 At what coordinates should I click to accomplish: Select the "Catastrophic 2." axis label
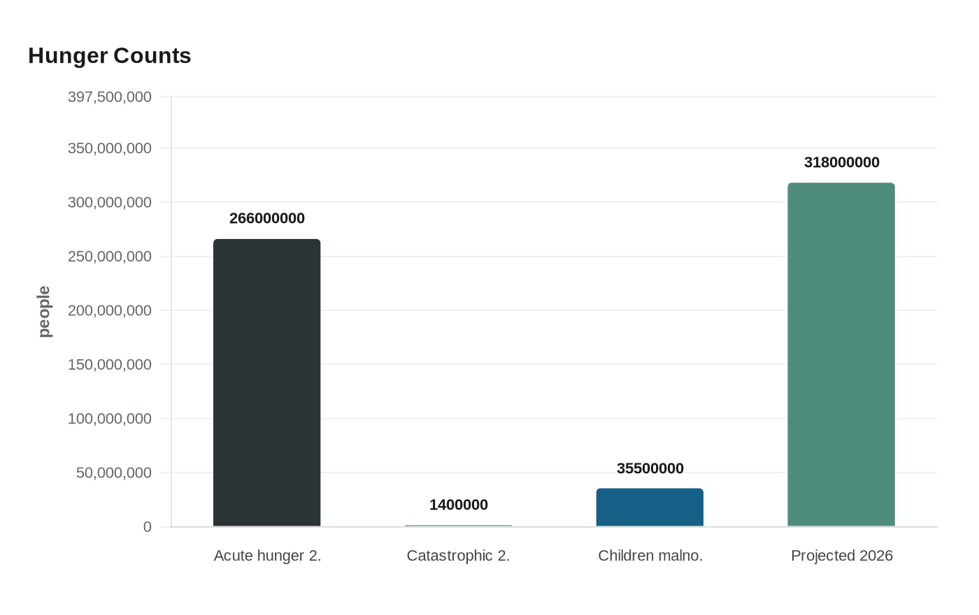(x=458, y=556)
